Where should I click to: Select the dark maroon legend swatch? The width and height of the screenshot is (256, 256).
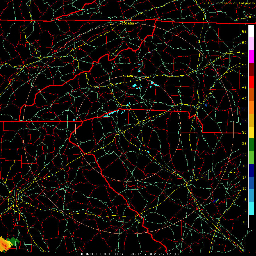pyautogui.click(x=251, y=70)
